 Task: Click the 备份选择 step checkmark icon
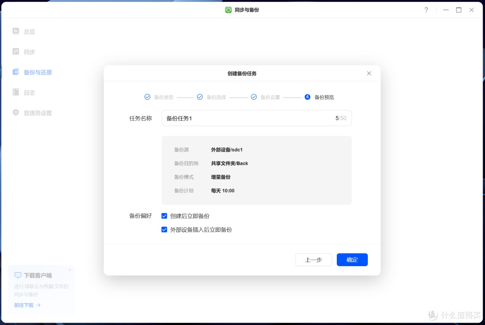pyautogui.click(x=200, y=97)
